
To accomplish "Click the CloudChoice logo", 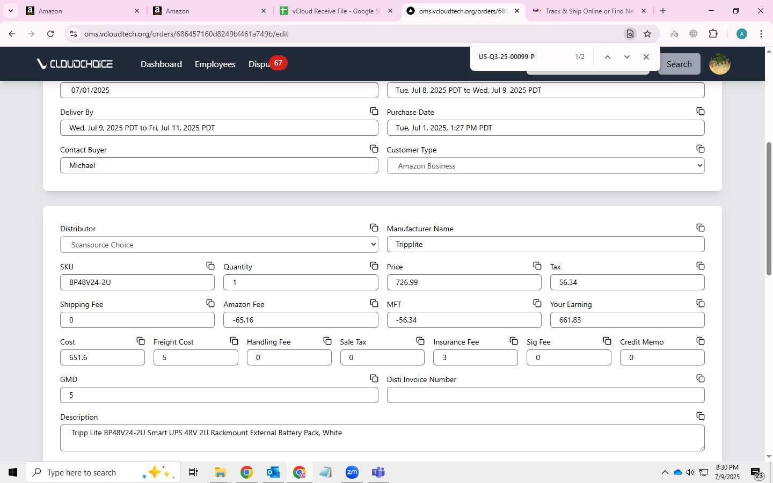I will [75, 64].
